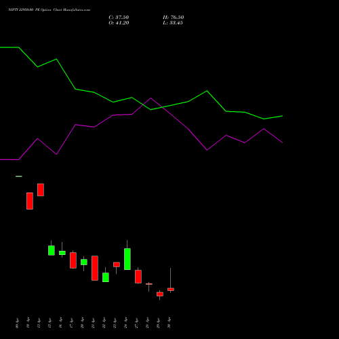The width and height of the screenshot is (339, 339).
Task: Select the green candlestick above 15 Apr
Action: (x=52, y=250)
